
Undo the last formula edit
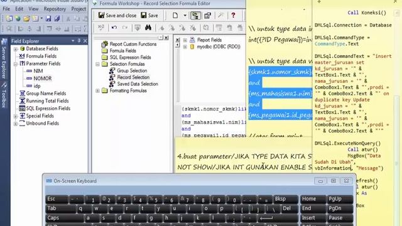tap(114, 28)
